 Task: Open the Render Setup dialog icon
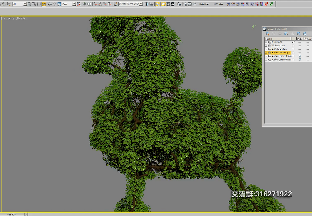click(x=185, y=4)
